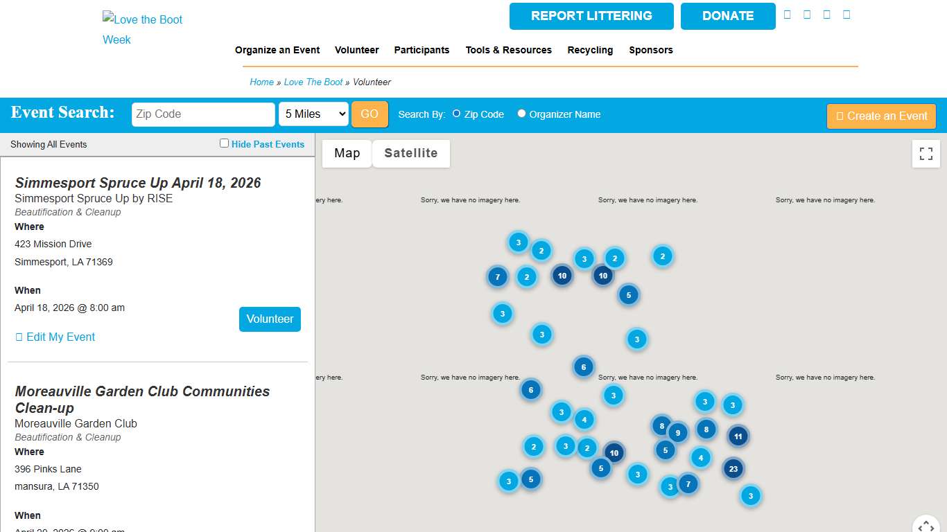The height and width of the screenshot is (532, 947).
Task: Volunteer for the Simmesport Spruce Up event
Action: click(270, 319)
